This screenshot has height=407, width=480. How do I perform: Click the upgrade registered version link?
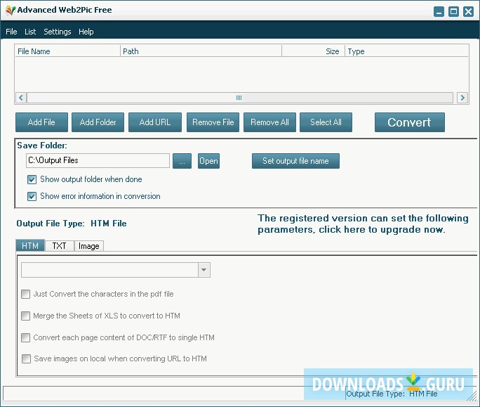pos(363,224)
